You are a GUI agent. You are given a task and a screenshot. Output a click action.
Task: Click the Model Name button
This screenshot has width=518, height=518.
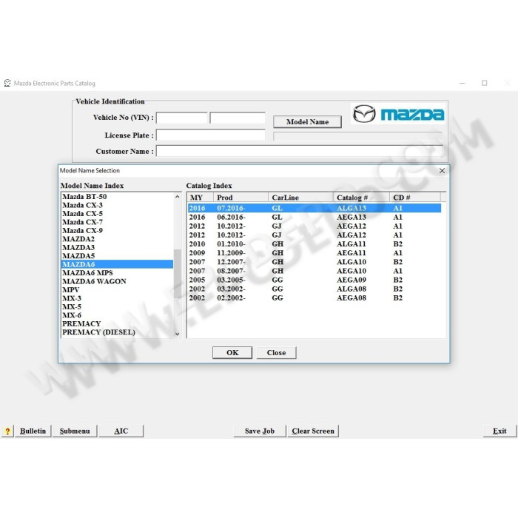(307, 122)
